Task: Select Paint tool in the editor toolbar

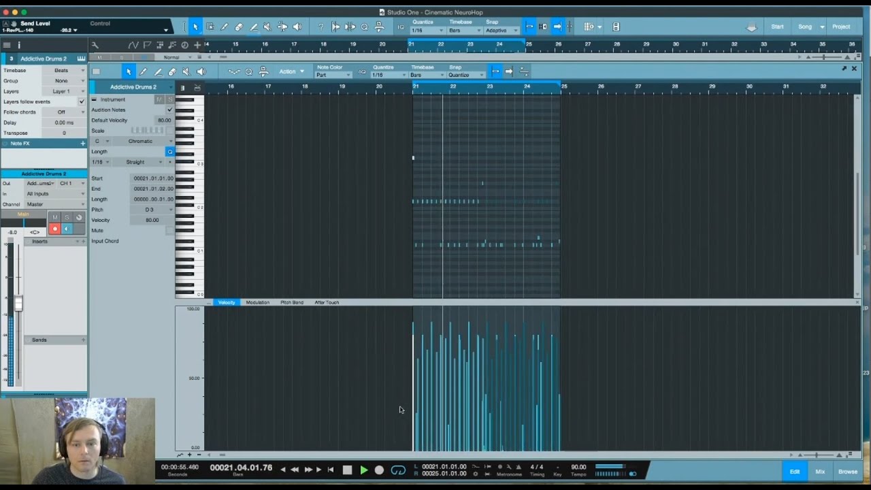Action: pyautogui.click(x=157, y=71)
